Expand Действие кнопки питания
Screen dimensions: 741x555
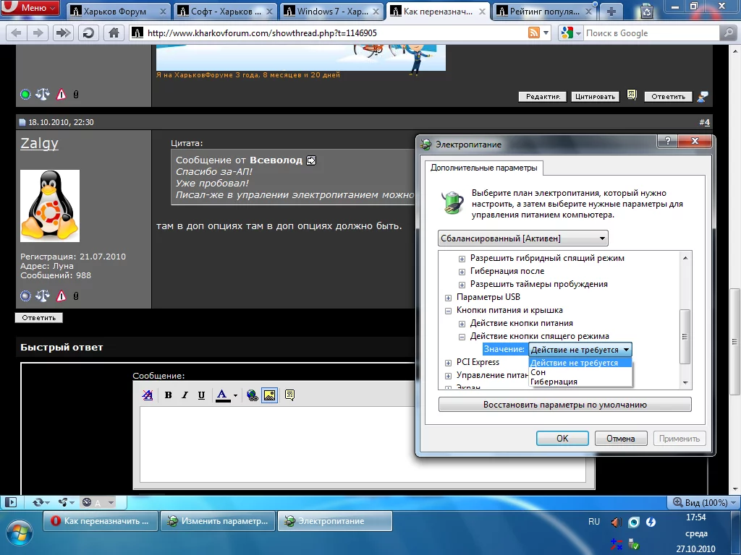pos(462,324)
